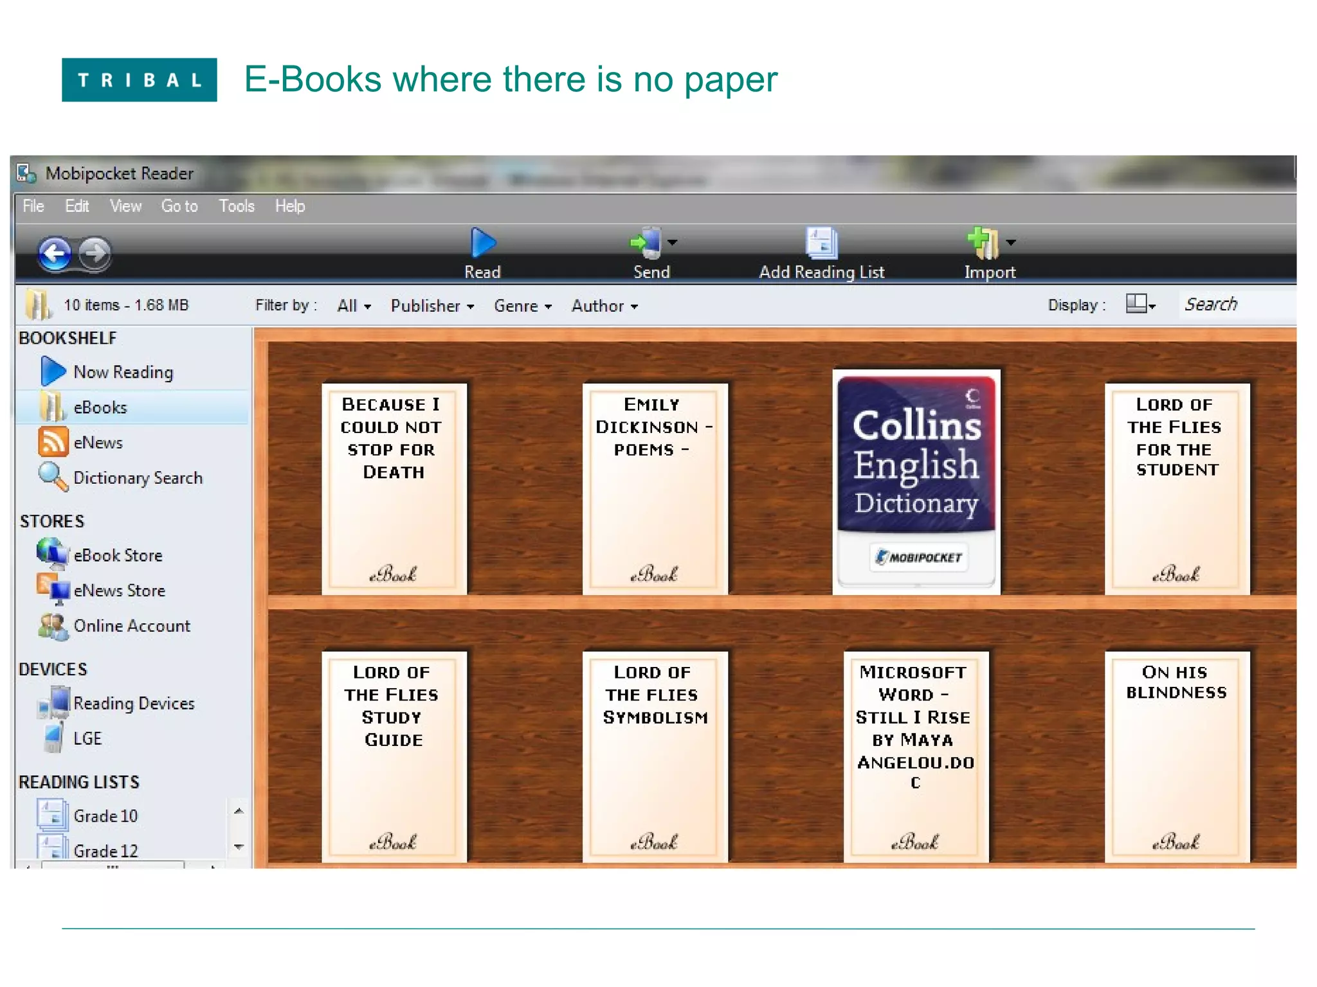Screen dimensions: 1317x987
Task: Open the All filter dropdown
Action: 354,306
